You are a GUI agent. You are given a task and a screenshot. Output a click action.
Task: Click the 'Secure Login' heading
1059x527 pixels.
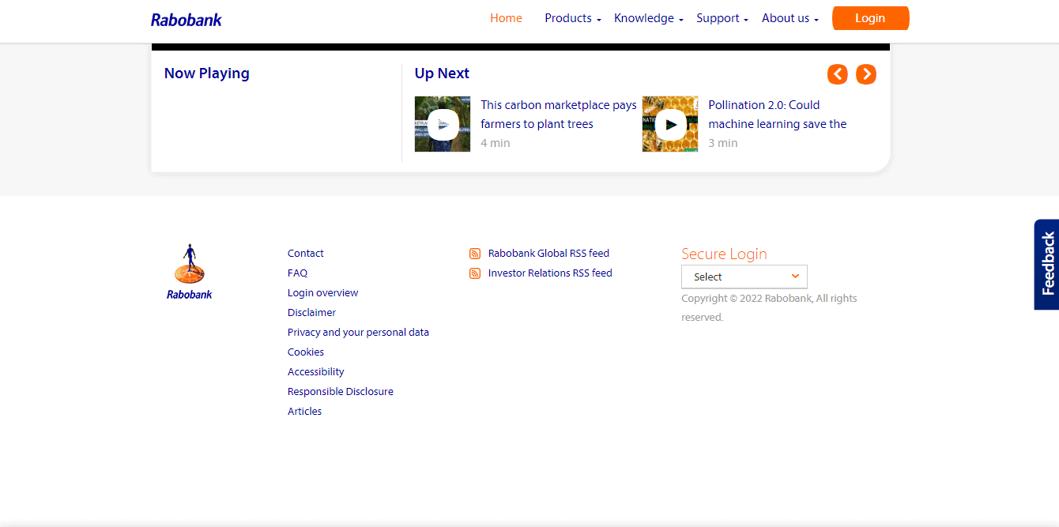pos(724,254)
